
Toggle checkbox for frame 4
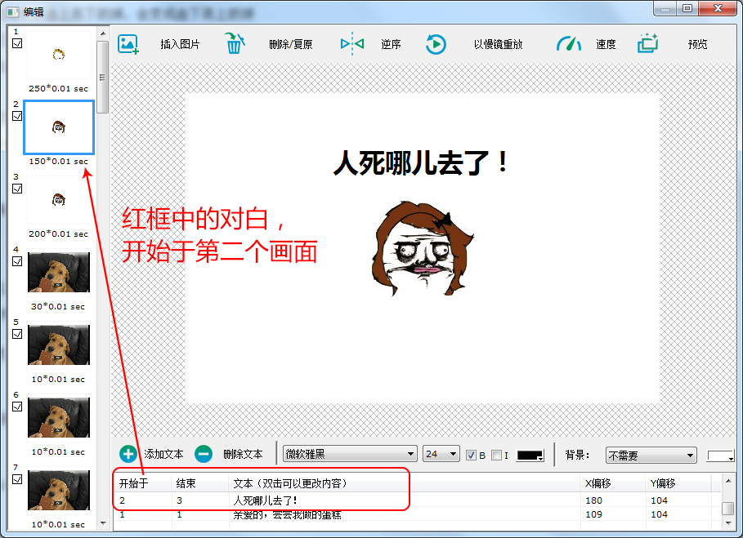click(17, 261)
